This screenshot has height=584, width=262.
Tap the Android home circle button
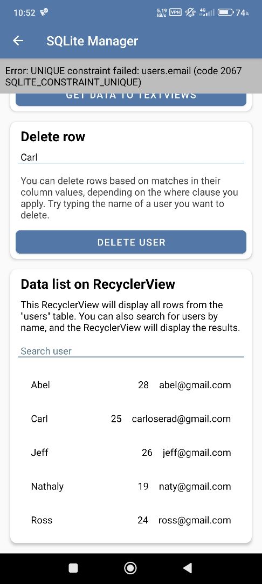(x=130, y=568)
